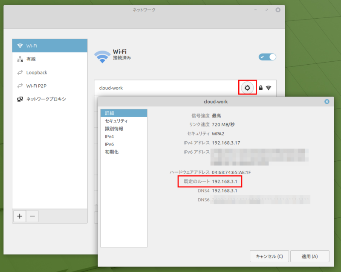The image size is (341, 272).
Task: Open ネットワークプロキシ settings
Action: (50, 99)
